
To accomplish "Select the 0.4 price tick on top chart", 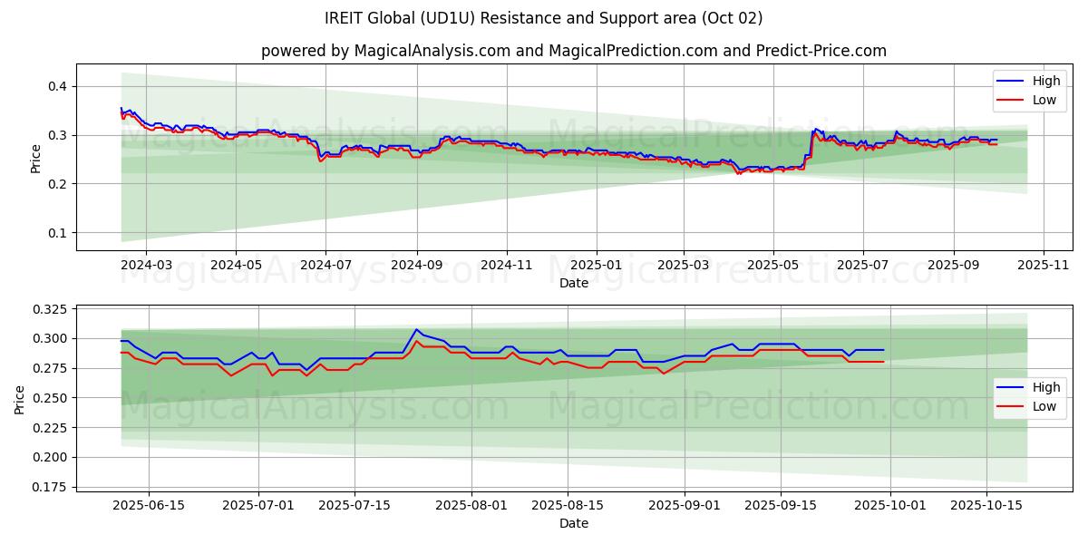I will [x=56, y=86].
